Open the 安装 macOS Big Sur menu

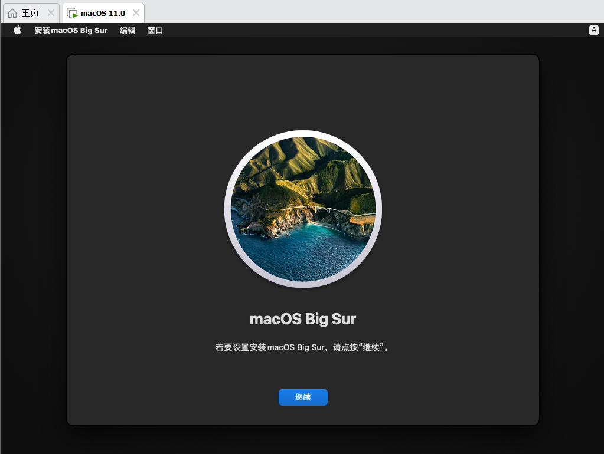coord(71,31)
